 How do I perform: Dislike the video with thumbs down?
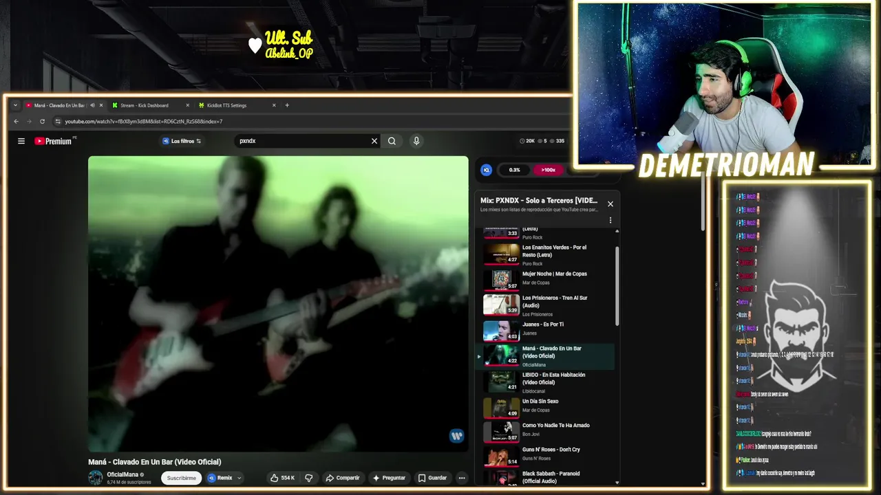(309, 478)
